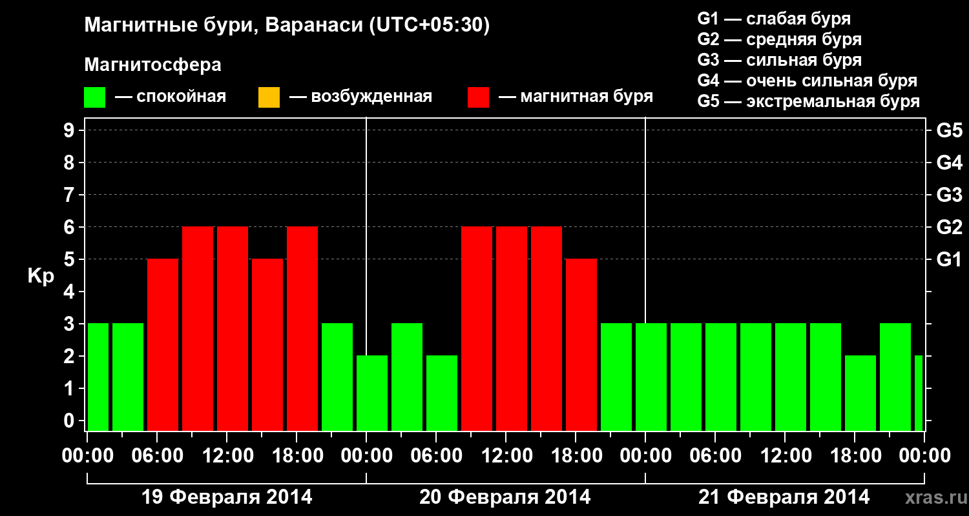969x516 pixels.
Task: Select red Kp 6 bar above 12:00, 19 February
Action: click(x=233, y=329)
